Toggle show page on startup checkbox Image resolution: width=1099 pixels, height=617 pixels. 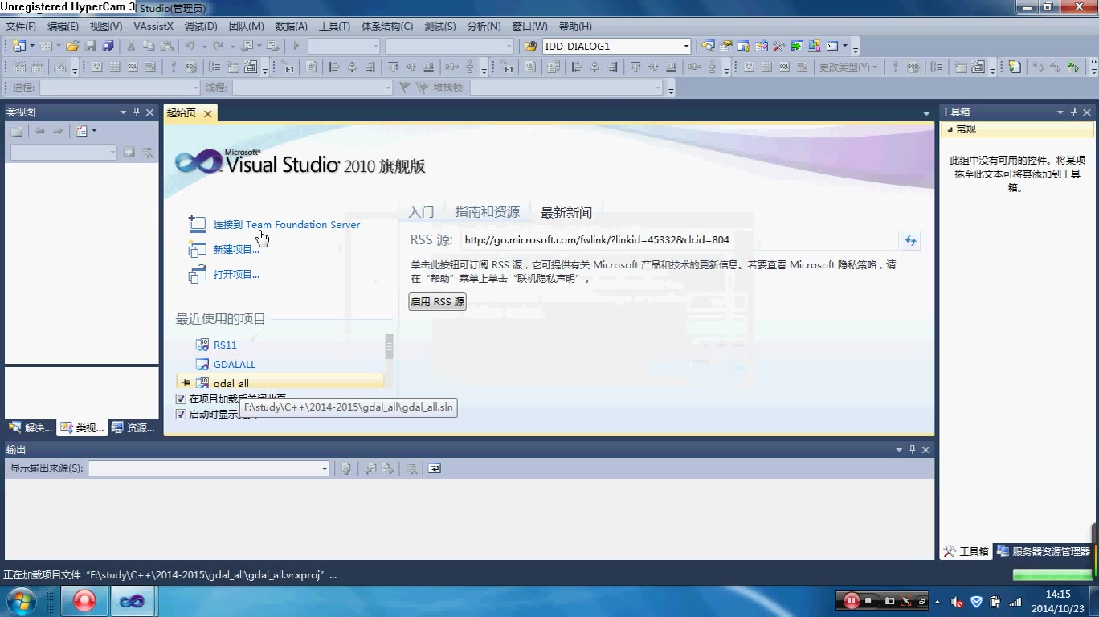(181, 415)
